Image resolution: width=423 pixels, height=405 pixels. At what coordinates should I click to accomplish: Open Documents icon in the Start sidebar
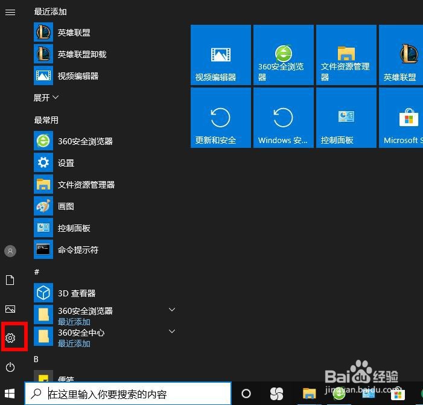click(x=10, y=280)
